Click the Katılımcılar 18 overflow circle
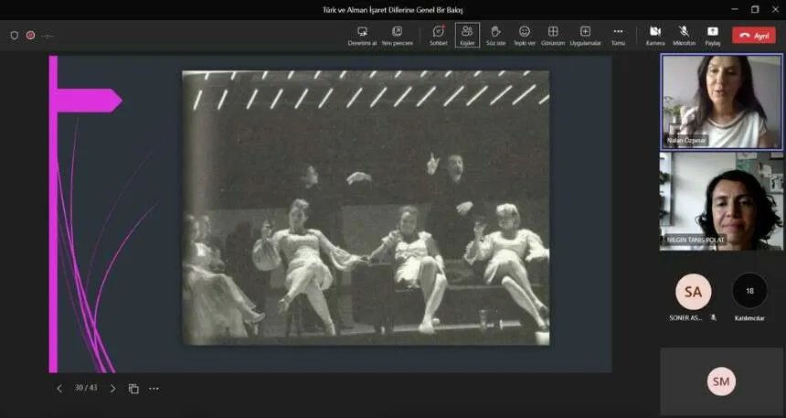786x418 pixels. (749, 291)
